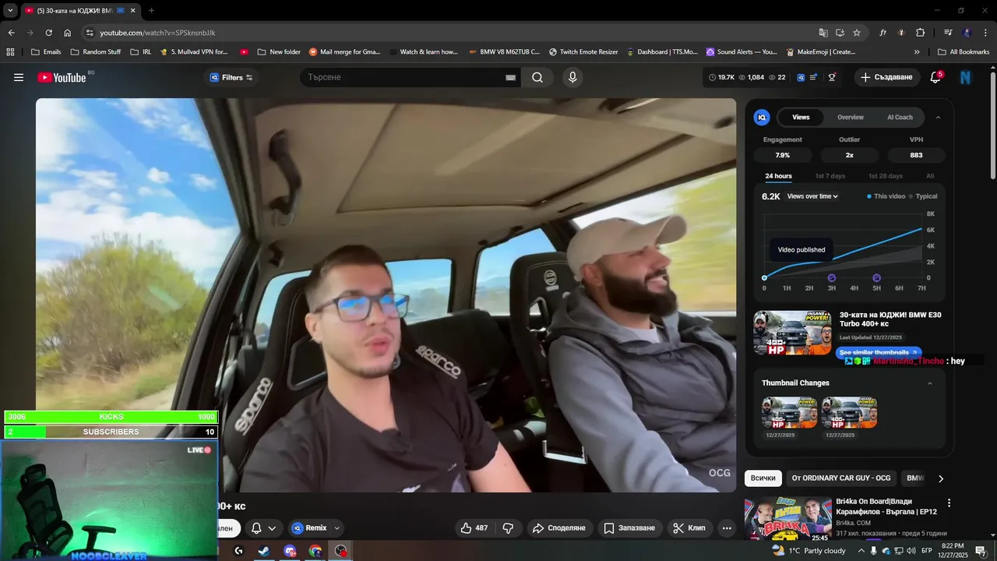Image resolution: width=997 pixels, height=561 pixels.
Task: Select the 24 hours time range tab
Action: [x=778, y=176]
